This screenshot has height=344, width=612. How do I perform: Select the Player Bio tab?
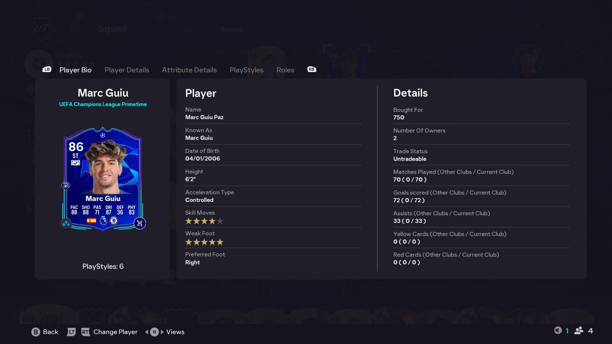75,70
